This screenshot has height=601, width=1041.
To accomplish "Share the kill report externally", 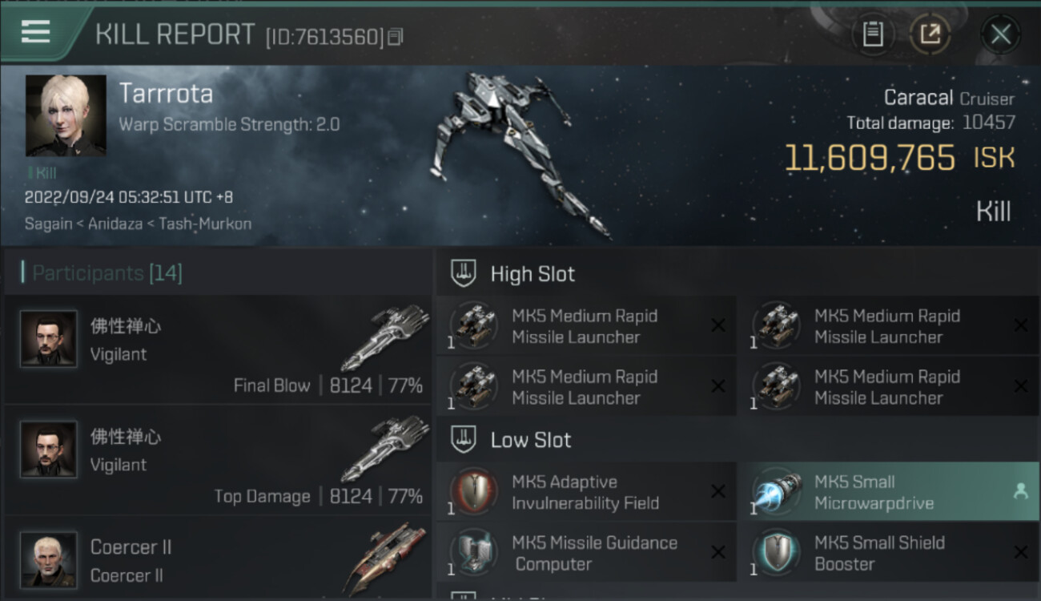I will (930, 34).
